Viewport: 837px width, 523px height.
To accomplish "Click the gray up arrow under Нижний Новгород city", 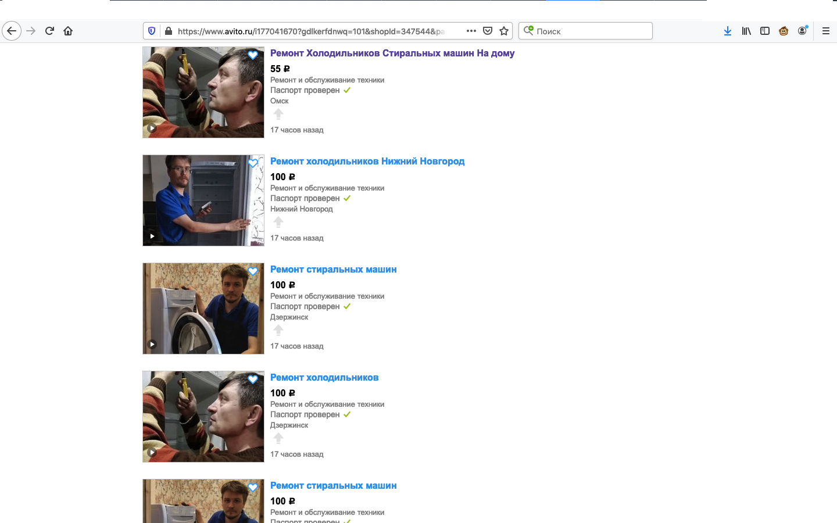I will (278, 222).
